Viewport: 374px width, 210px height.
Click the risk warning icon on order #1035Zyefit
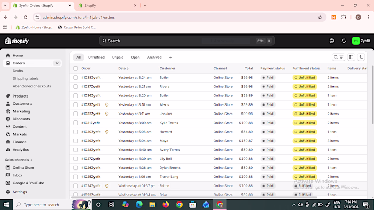tap(107, 104)
